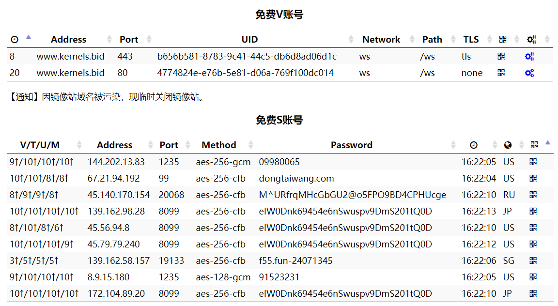Open QR code for 139.162.58.157 server
558x306 pixels.
pyautogui.click(x=533, y=260)
